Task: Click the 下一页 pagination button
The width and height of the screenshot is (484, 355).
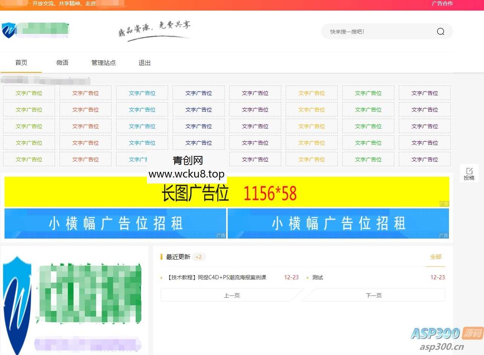Action: pos(373,295)
